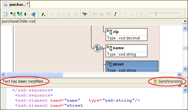Click the exclamation mark toolbar icon
This screenshot has height=110, width=188.
(x=115, y=14)
